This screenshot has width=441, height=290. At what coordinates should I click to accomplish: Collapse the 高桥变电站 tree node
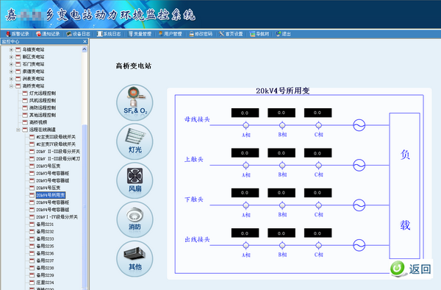point(11,86)
